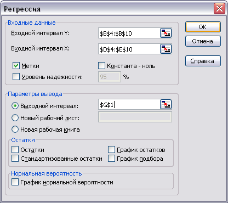This screenshot has width=228, height=203.
Task: Click range selector icon for Входной интервал X
Action: (166, 49)
